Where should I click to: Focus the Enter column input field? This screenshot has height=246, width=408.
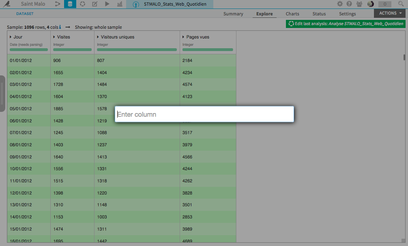click(204, 114)
